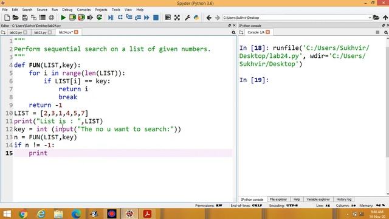Open the PYTHONPATH manager icon
389x219 pixels.
tap(196, 18)
